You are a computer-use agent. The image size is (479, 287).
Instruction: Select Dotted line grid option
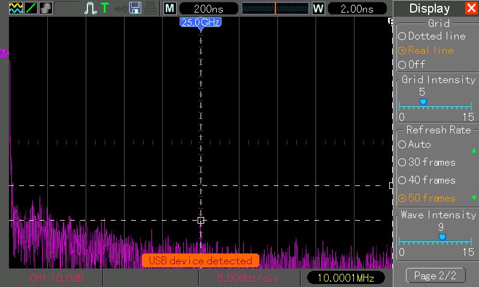(432, 36)
